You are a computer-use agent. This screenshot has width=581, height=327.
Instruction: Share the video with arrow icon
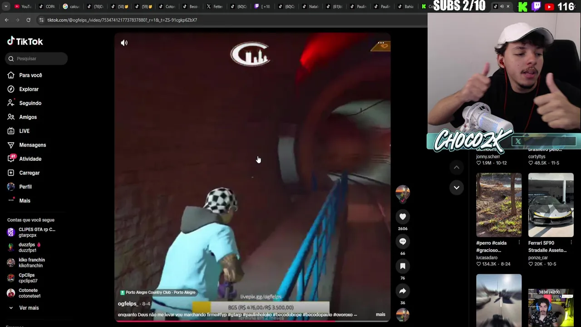click(x=403, y=291)
